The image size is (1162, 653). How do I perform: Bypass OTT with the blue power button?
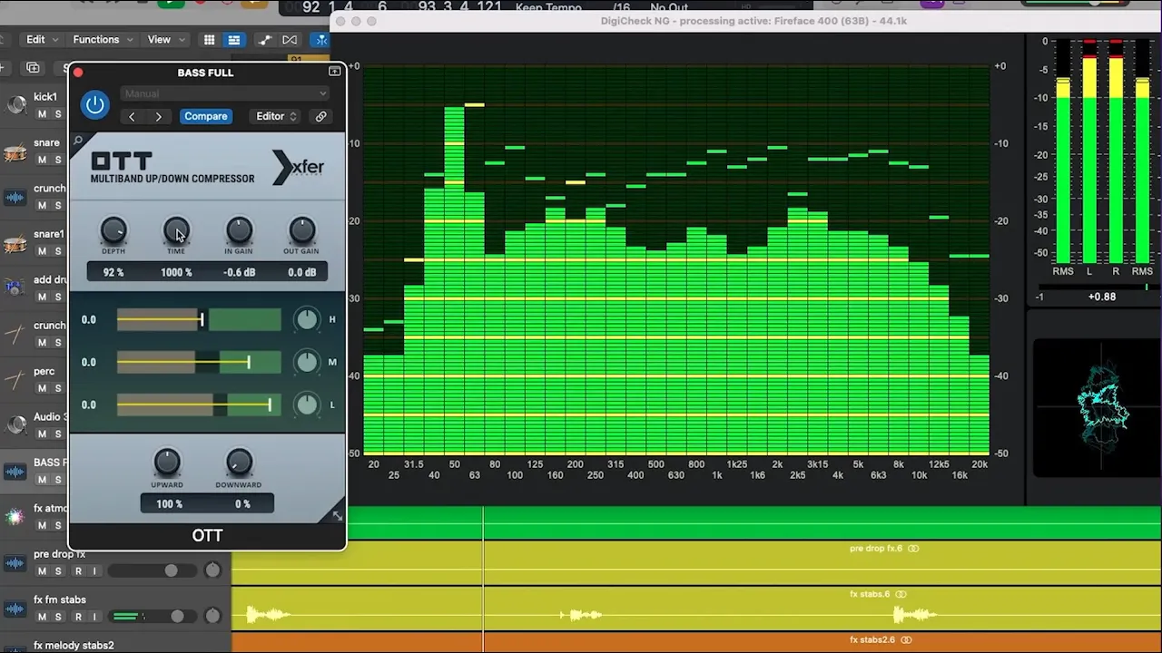pyautogui.click(x=94, y=104)
